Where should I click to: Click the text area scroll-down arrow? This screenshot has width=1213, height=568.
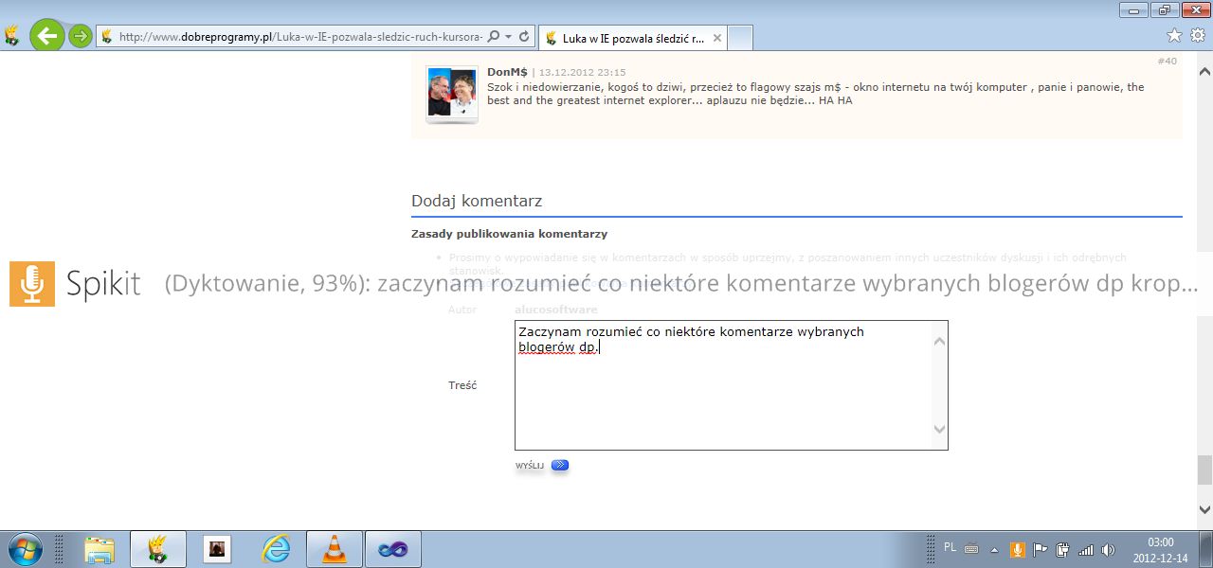click(939, 429)
